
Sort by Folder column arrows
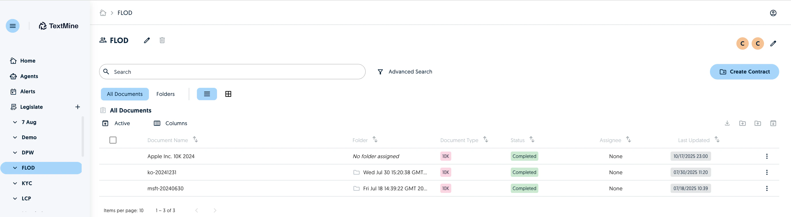coord(375,139)
